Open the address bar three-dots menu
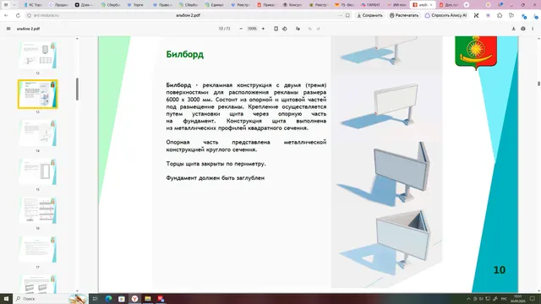 pyautogui.click(x=340, y=15)
